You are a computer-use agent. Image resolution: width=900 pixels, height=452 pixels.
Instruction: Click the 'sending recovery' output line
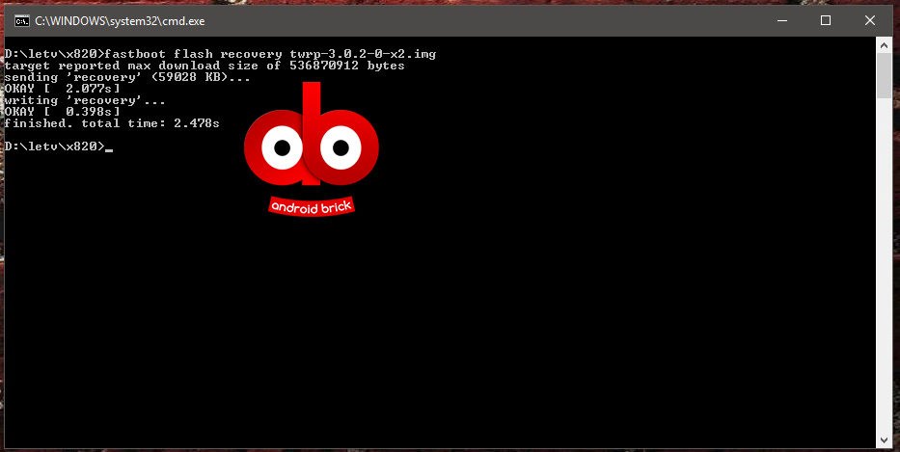(x=127, y=77)
